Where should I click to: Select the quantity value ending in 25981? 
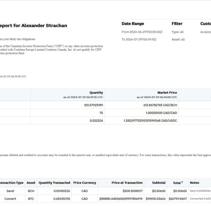click(x=93, y=105)
